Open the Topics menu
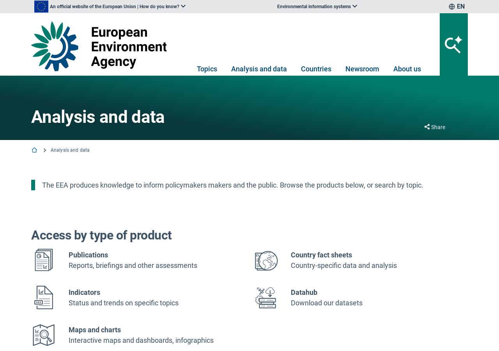This screenshot has height=351, width=499. point(207,69)
